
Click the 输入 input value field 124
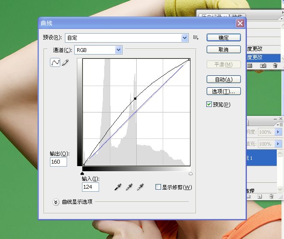coord(91,187)
